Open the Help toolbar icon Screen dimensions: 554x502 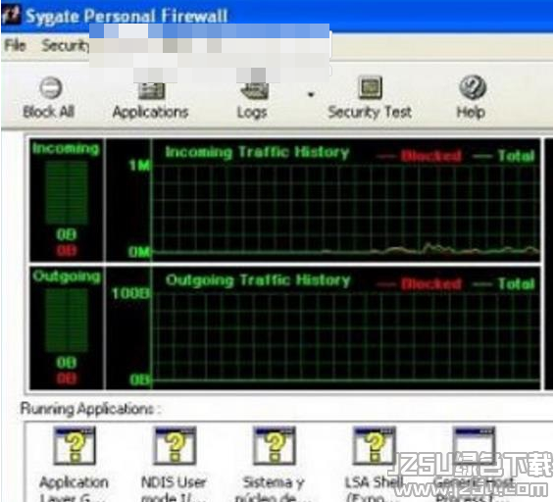pyautogui.click(x=473, y=87)
